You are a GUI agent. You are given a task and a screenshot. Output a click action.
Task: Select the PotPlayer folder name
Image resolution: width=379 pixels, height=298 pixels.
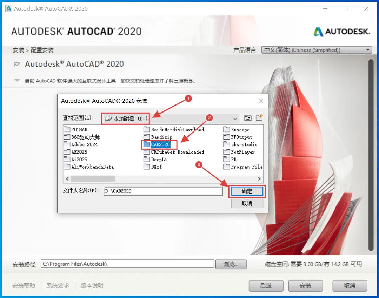[243, 152]
